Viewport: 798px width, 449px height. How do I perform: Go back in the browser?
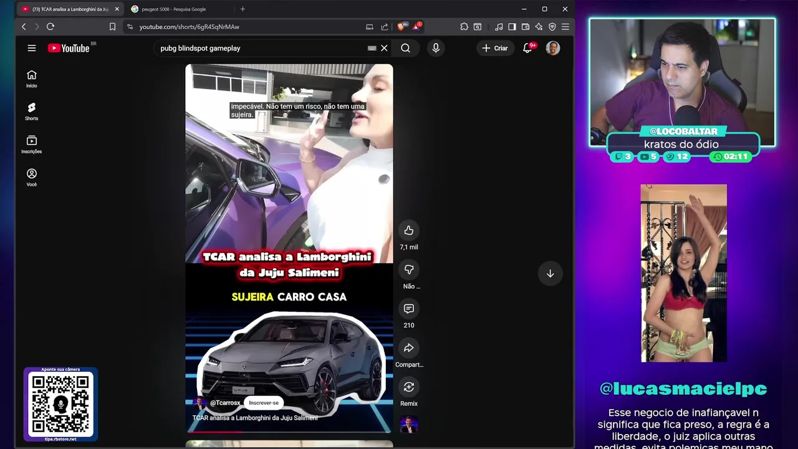pos(24,27)
